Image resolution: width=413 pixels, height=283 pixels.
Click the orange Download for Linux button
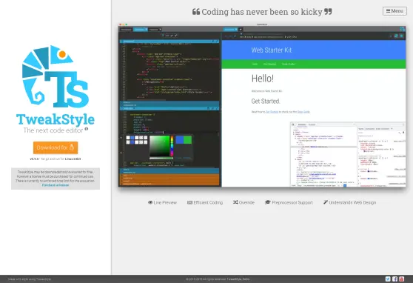[x=56, y=147]
